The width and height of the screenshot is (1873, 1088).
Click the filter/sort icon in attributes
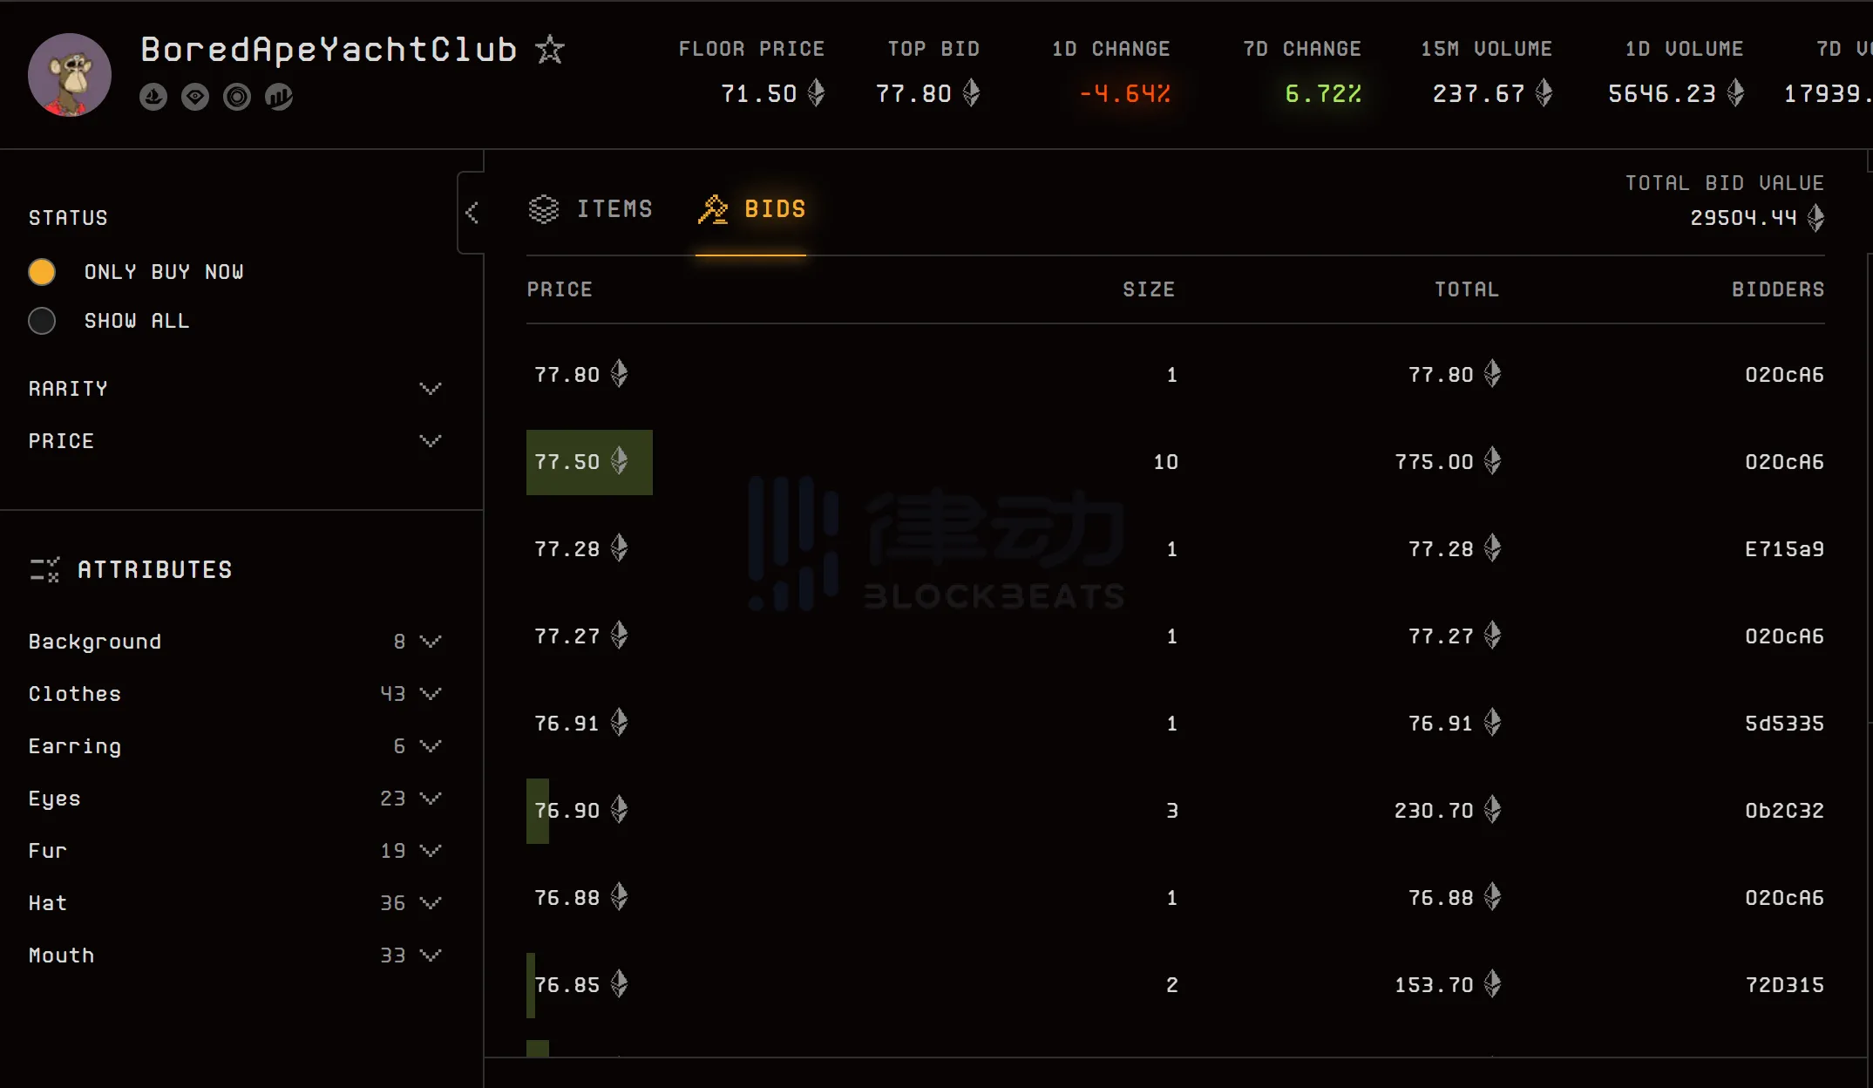click(x=40, y=570)
